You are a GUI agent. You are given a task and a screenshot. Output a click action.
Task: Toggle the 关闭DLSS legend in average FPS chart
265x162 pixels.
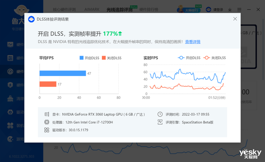coord(112,58)
